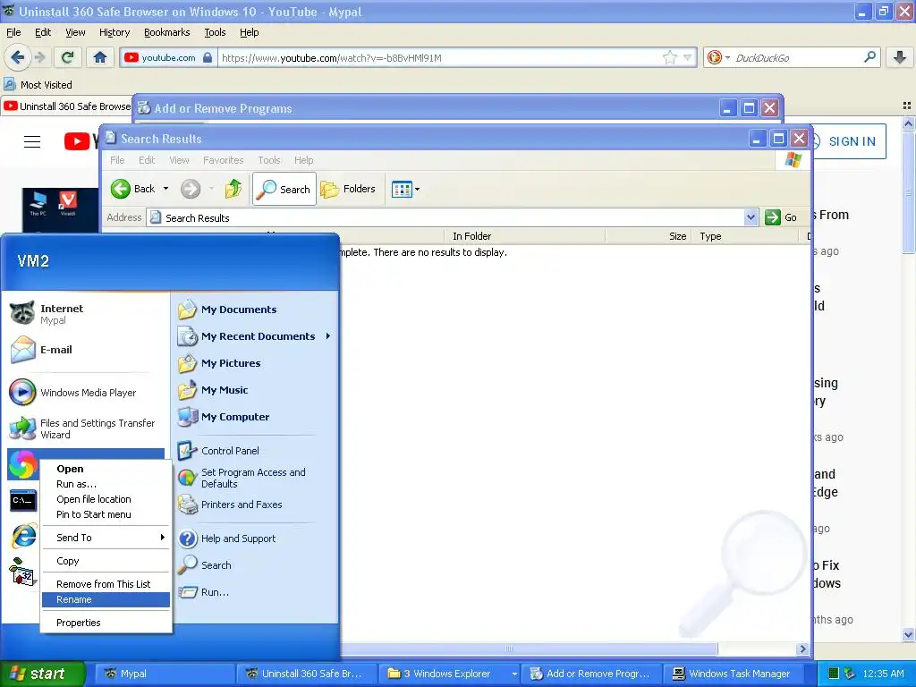
Task: Open My Music folder
Action: pyautogui.click(x=255, y=390)
